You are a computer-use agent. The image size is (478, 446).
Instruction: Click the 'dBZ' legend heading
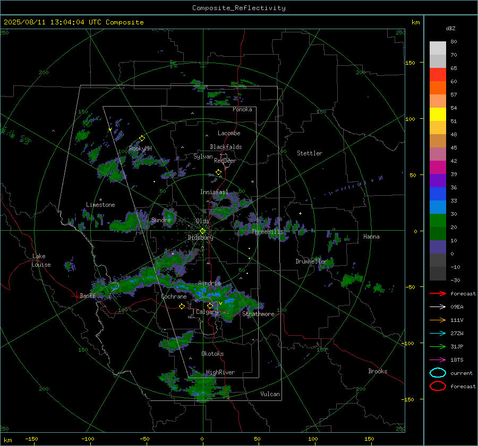pos(450,28)
